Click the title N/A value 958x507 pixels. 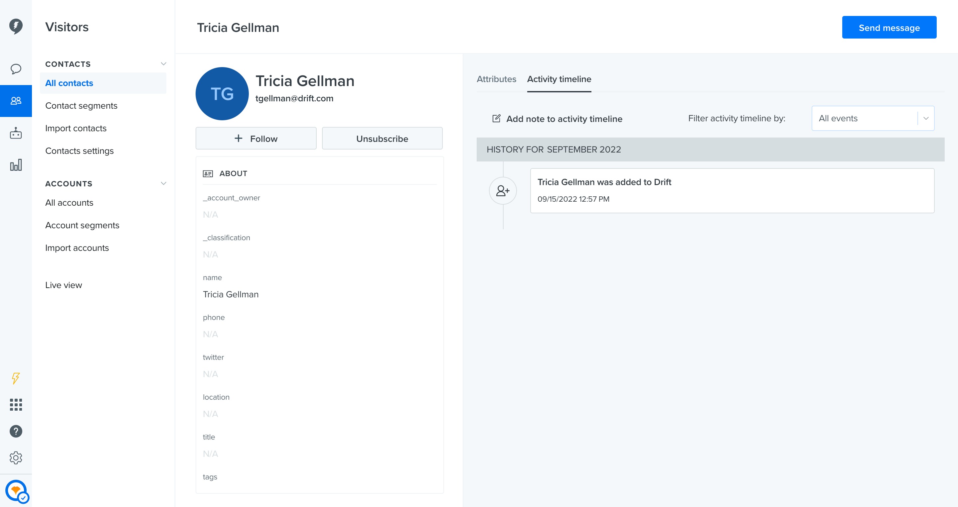click(x=211, y=454)
